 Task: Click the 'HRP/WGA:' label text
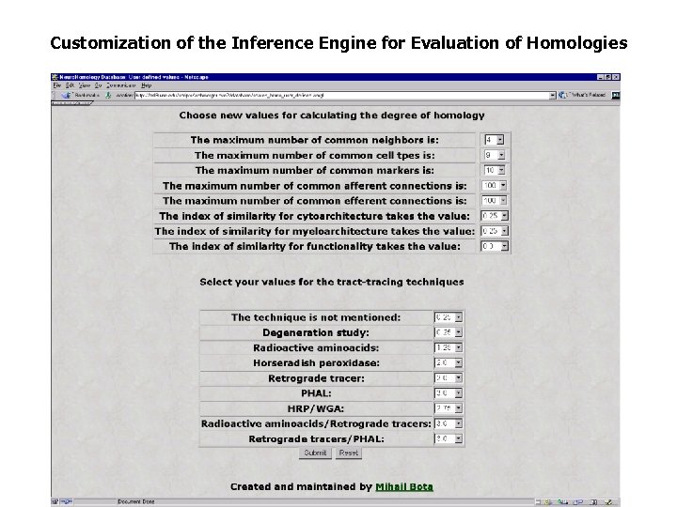[316, 408]
